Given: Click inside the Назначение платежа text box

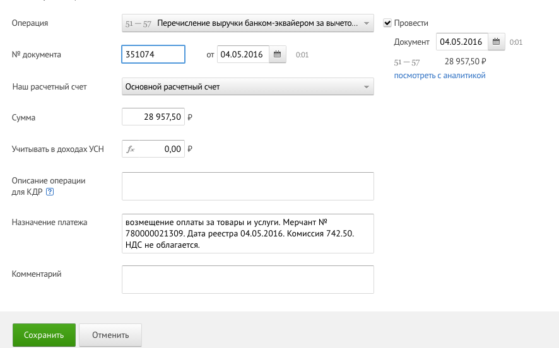Looking at the screenshot, I should (247, 233).
